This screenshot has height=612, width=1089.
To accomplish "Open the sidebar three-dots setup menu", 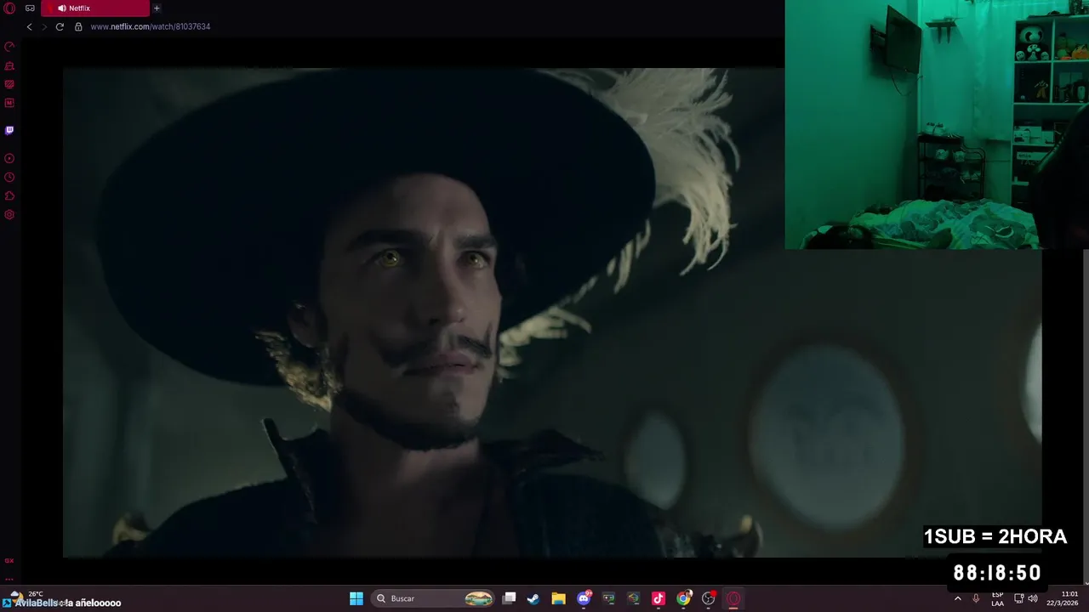I will tap(9, 578).
